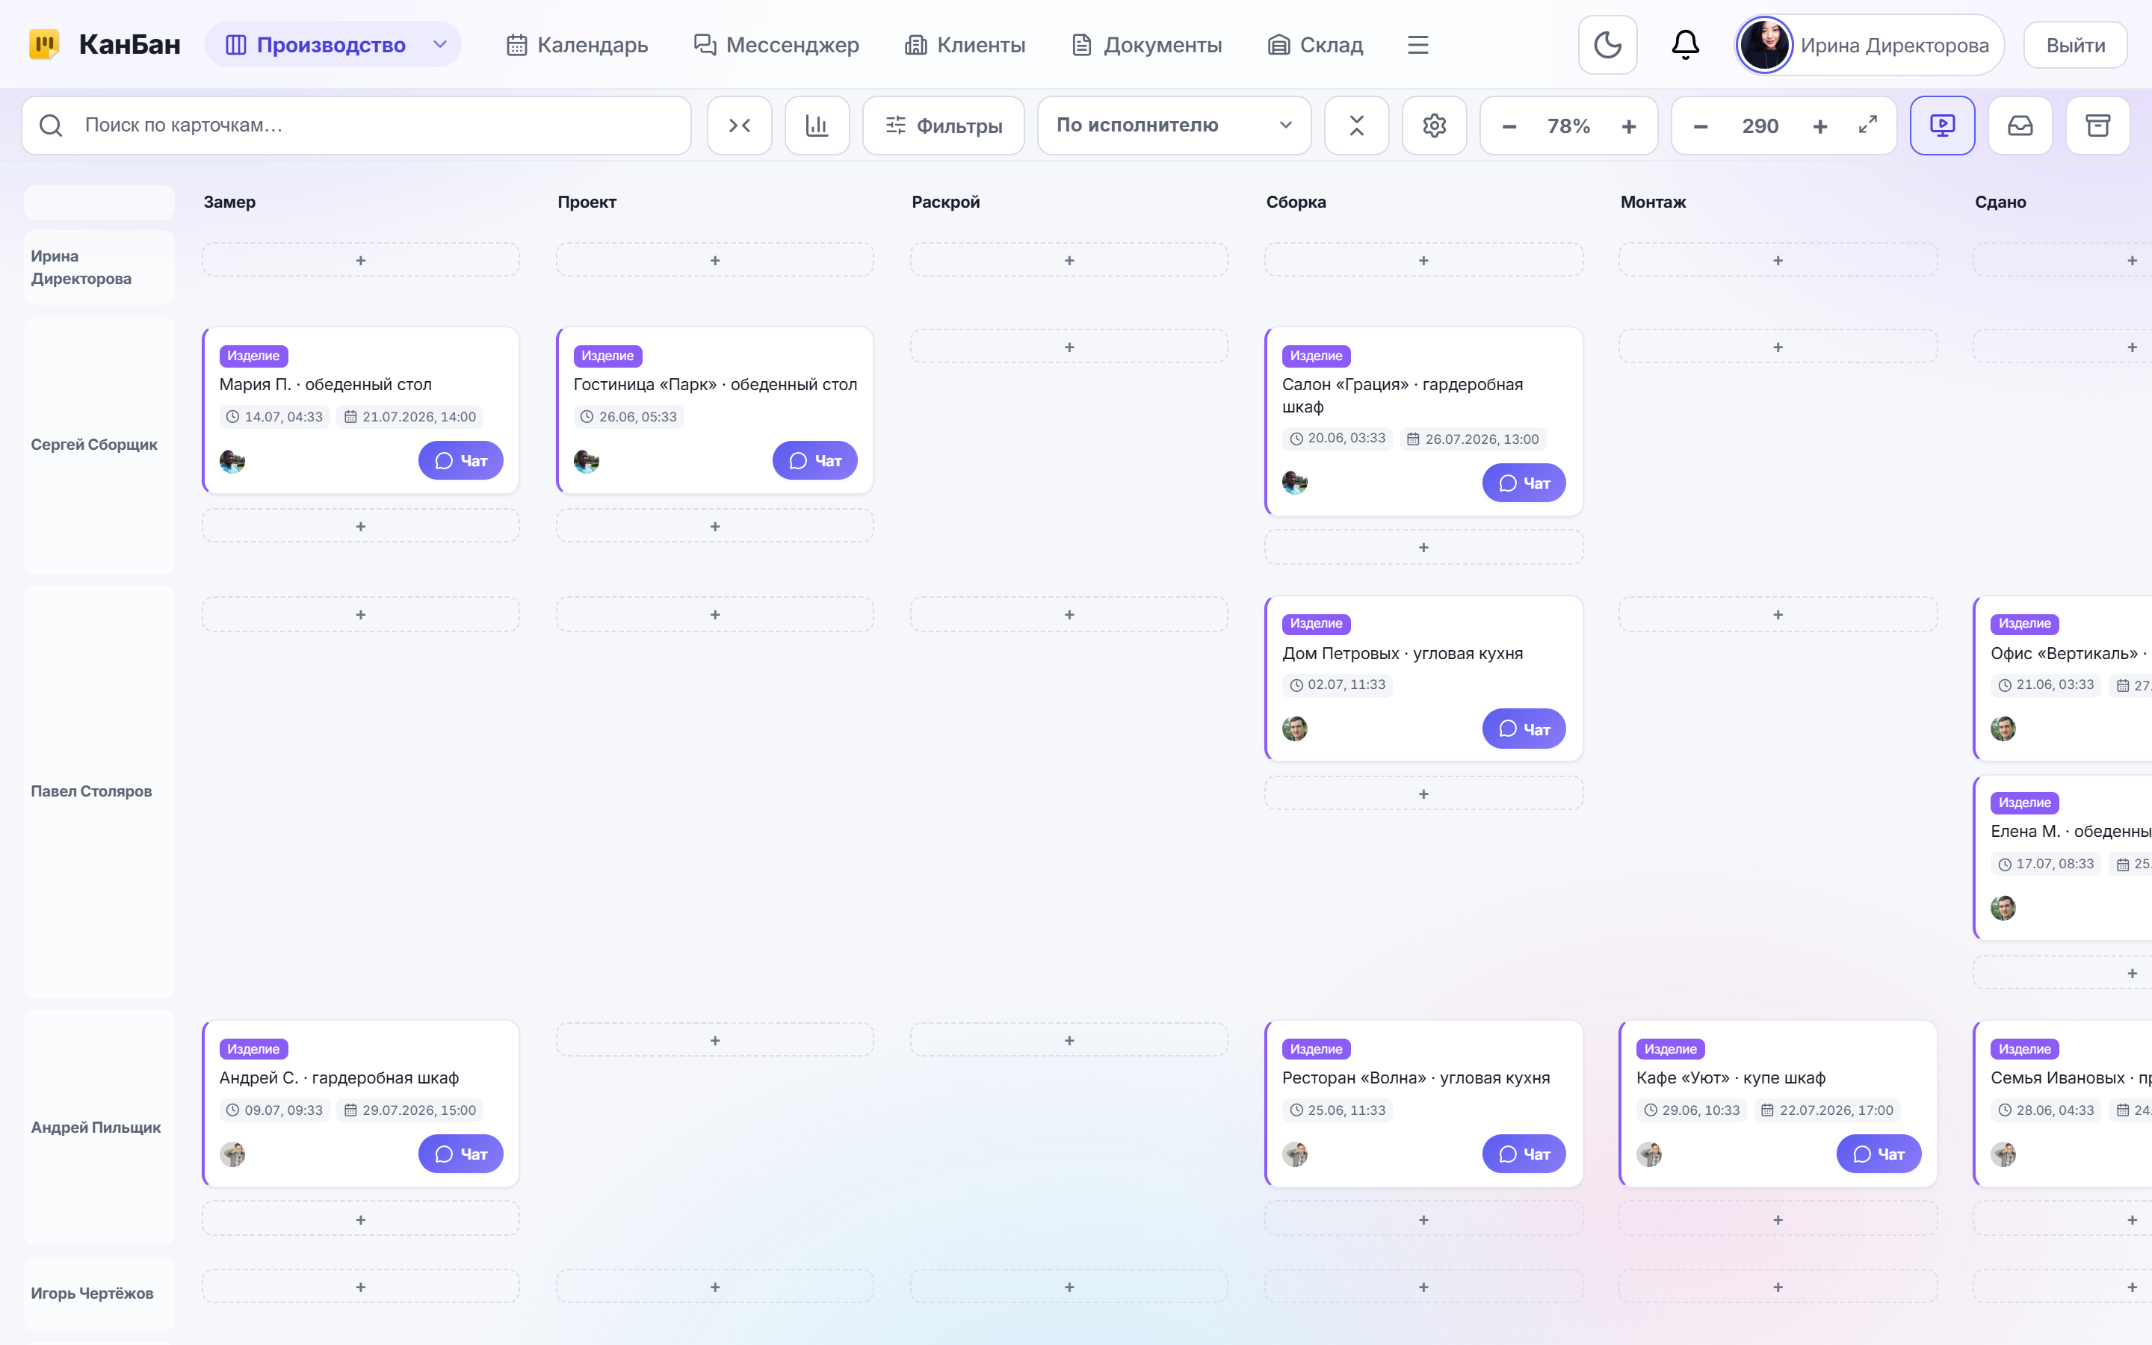Expand the fullscreen width arrows icon
Image resolution: width=2152 pixels, height=1345 pixels.
tap(1867, 126)
